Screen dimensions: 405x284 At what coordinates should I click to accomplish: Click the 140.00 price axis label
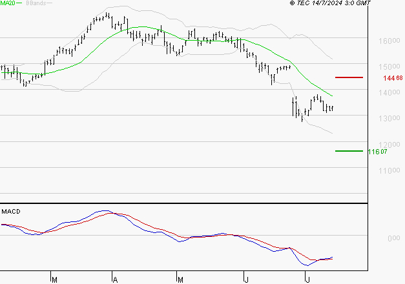tap(389, 92)
